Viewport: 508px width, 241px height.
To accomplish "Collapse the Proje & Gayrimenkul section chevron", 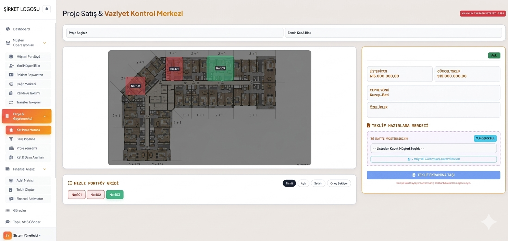I will [x=45, y=116].
